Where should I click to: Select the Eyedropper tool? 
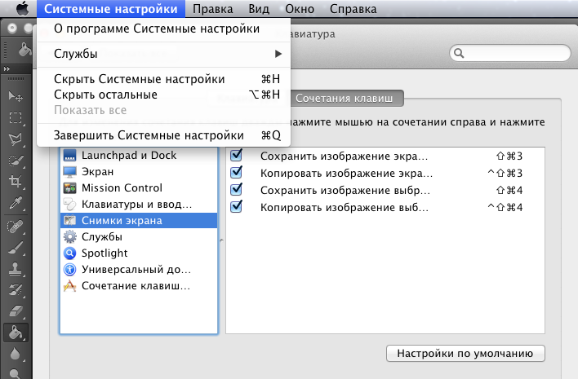[16, 203]
